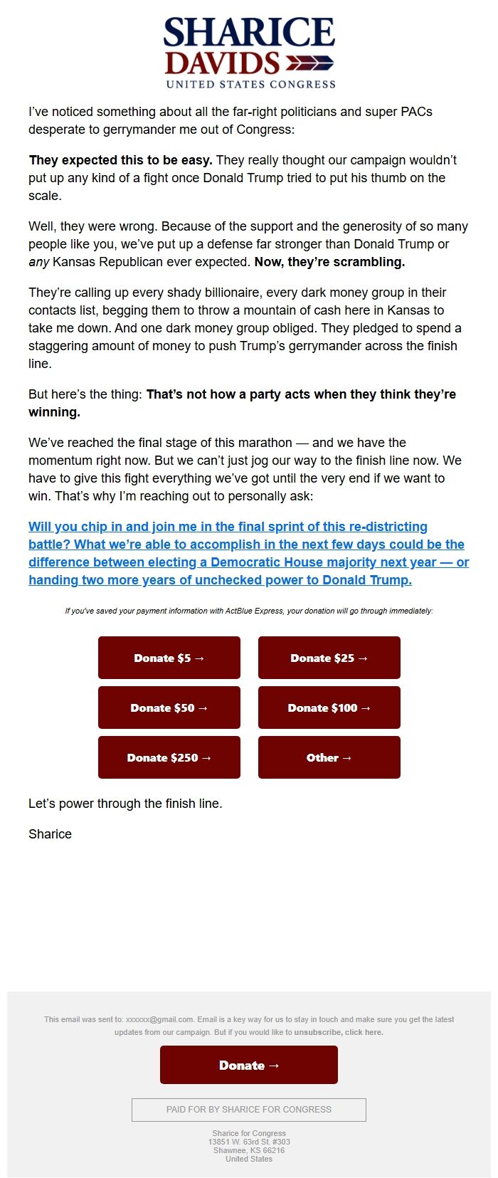Screen dimensions: 498x1178
Task: Click the Donate $5 button
Action: point(169,658)
